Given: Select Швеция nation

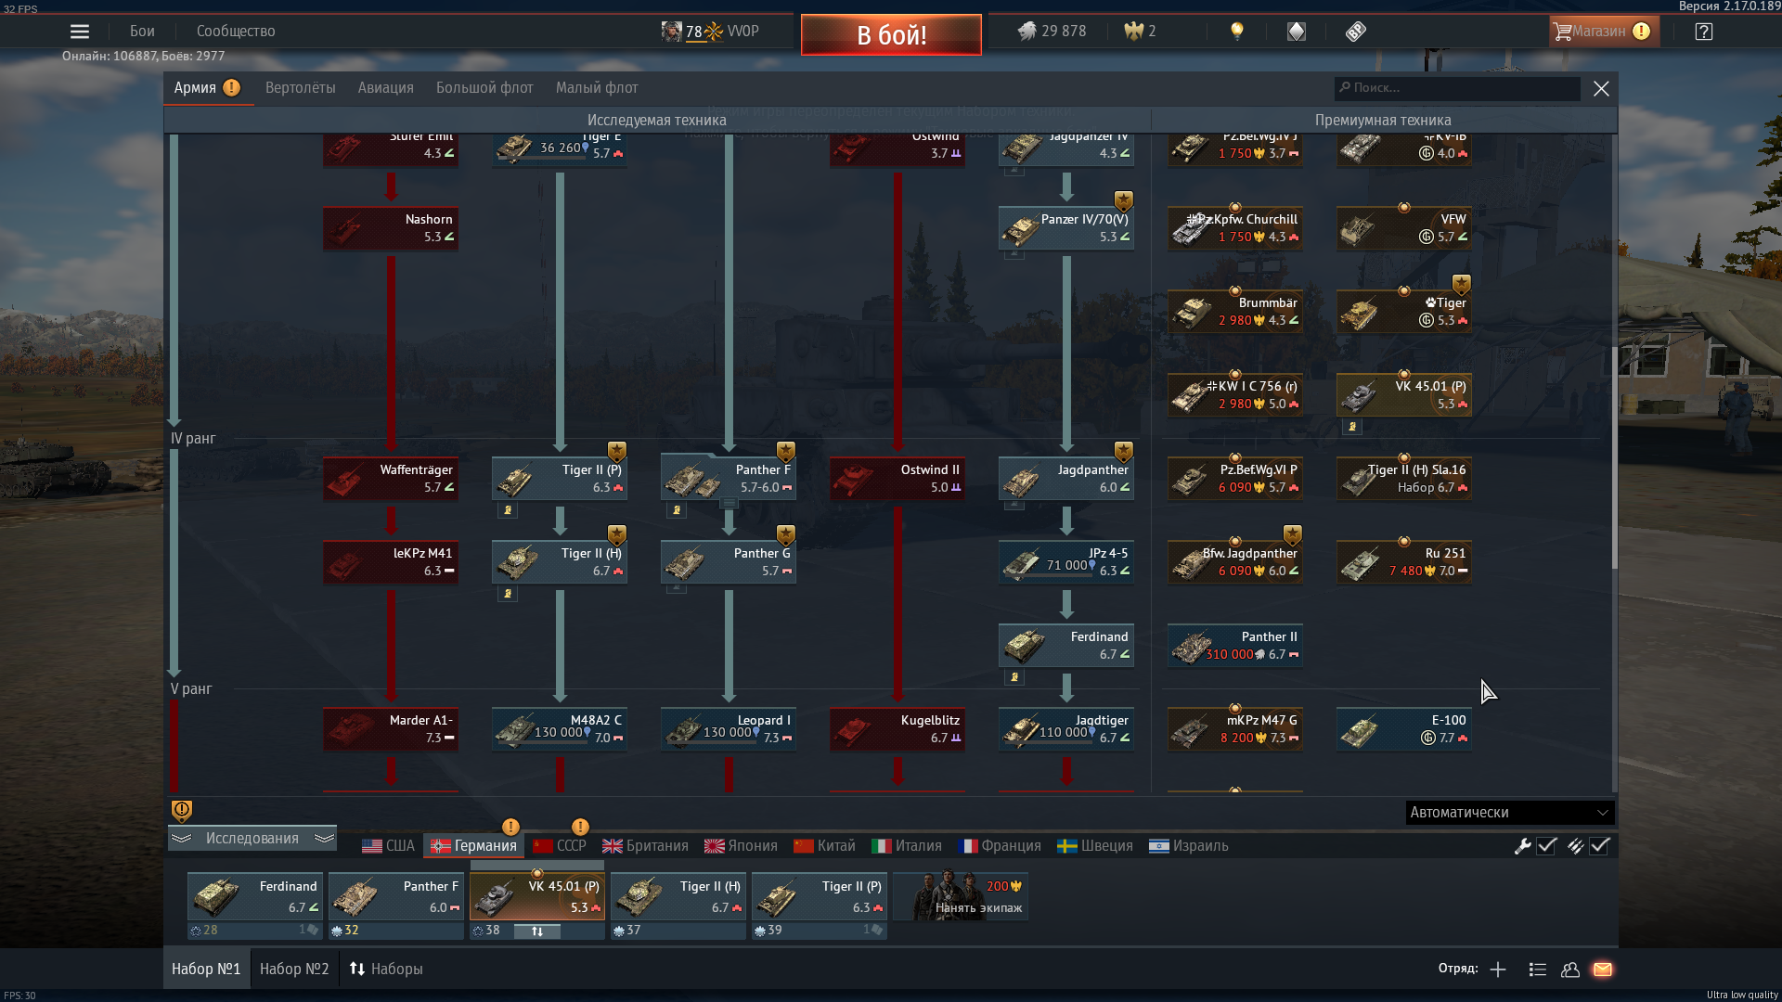Looking at the screenshot, I should pos(1095,846).
